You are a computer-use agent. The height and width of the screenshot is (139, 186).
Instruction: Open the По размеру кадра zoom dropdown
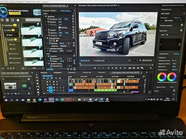pos(101,60)
